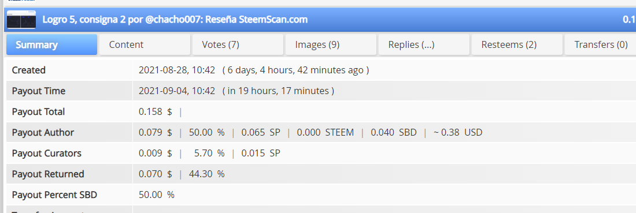Viewport: 636px width, 213px height.
Task: Open the Transfers (0) tab
Action: click(600, 44)
